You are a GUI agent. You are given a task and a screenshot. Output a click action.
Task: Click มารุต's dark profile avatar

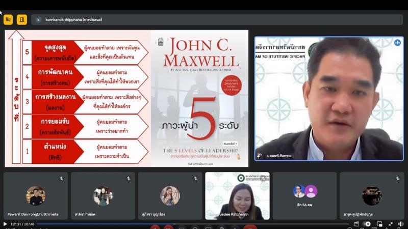(372, 196)
